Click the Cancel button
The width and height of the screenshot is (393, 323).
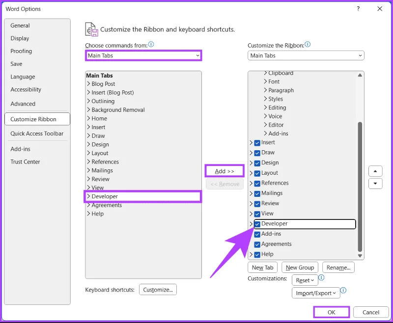371,312
